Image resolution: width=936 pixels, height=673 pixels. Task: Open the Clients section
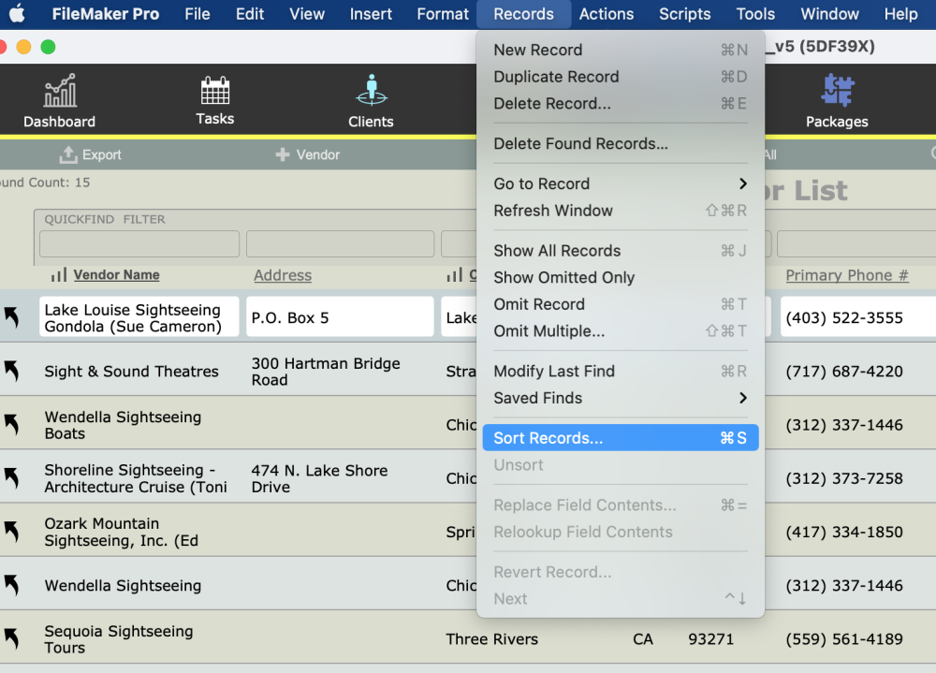pyautogui.click(x=372, y=100)
